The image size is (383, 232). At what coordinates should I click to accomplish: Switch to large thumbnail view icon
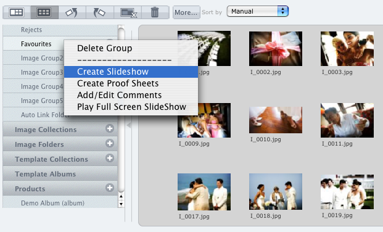pos(17,12)
